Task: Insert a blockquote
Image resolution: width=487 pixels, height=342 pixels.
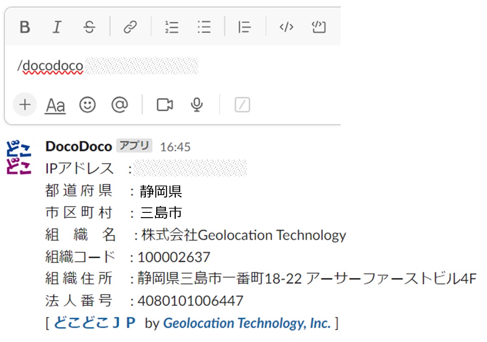Action: 244,27
